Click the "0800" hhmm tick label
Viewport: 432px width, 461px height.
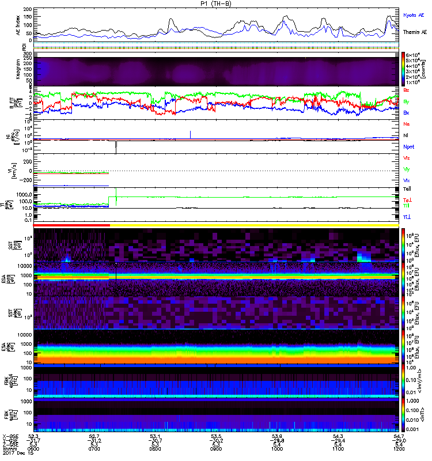(x=155, y=449)
